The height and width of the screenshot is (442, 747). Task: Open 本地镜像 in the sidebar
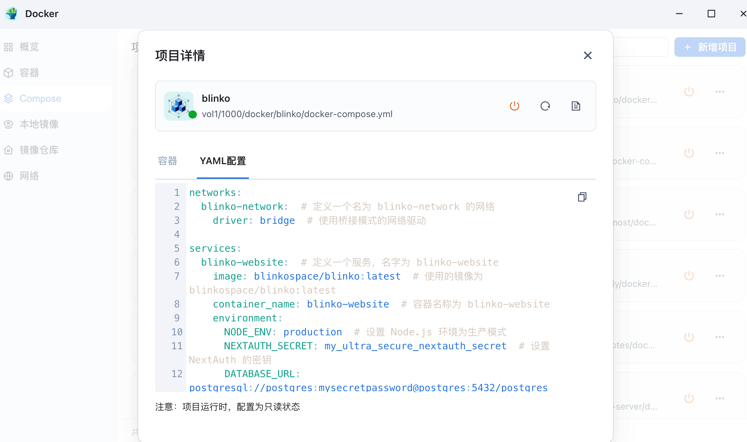56,124
